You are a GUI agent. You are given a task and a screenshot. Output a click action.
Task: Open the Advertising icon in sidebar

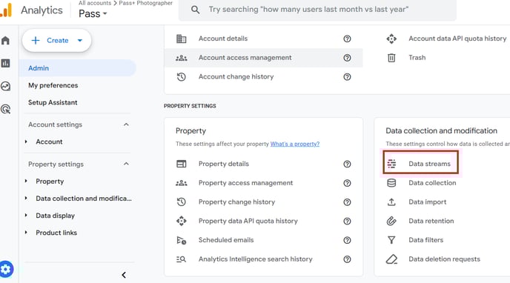coord(5,109)
